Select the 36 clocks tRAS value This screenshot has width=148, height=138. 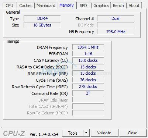coord(88,80)
